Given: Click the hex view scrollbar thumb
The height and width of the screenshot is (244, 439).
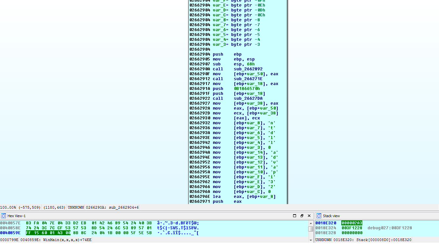Looking at the screenshot, I should tap(310, 229).
